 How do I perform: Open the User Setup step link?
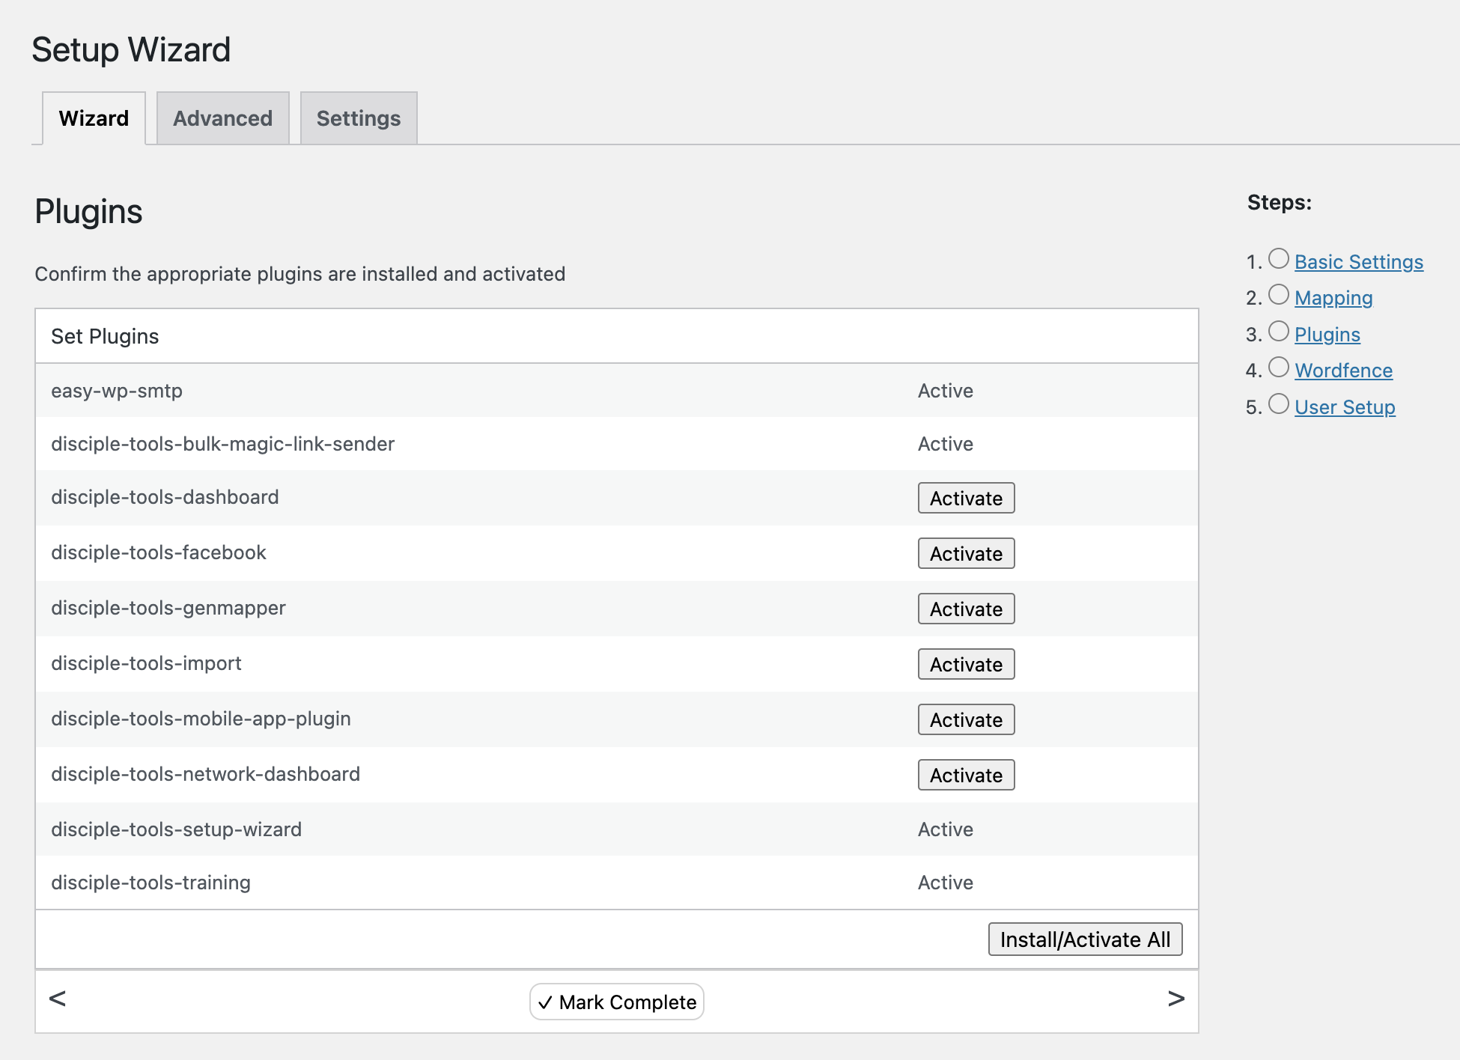(x=1345, y=407)
